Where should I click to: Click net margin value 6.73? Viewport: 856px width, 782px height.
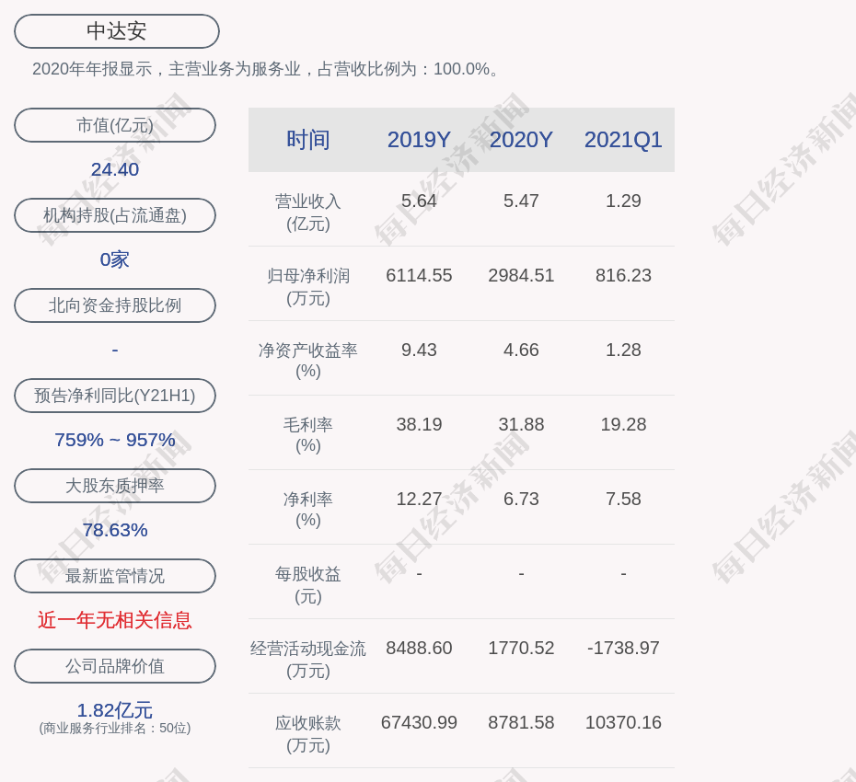(x=521, y=499)
